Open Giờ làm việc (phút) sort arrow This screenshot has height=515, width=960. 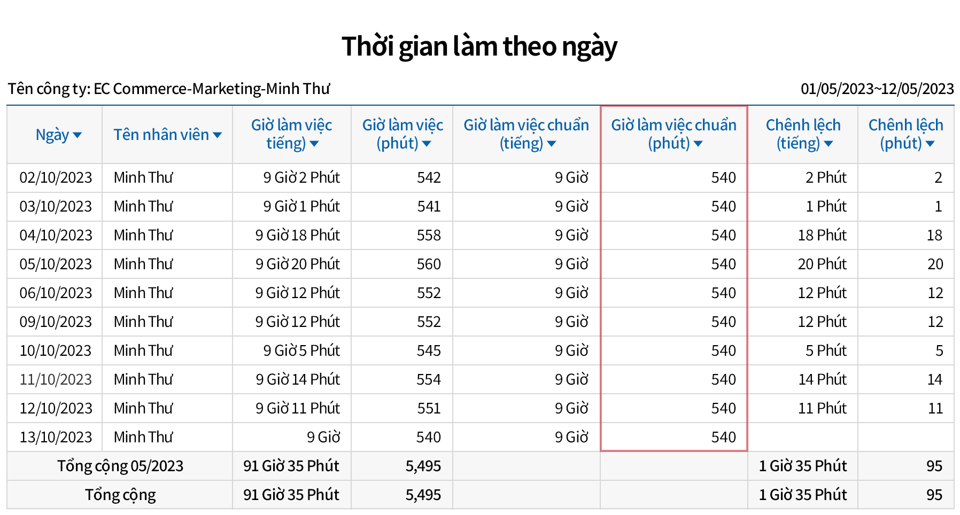(427, 144)
